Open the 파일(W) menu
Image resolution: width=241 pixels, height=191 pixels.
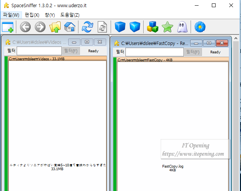(11, 15)
